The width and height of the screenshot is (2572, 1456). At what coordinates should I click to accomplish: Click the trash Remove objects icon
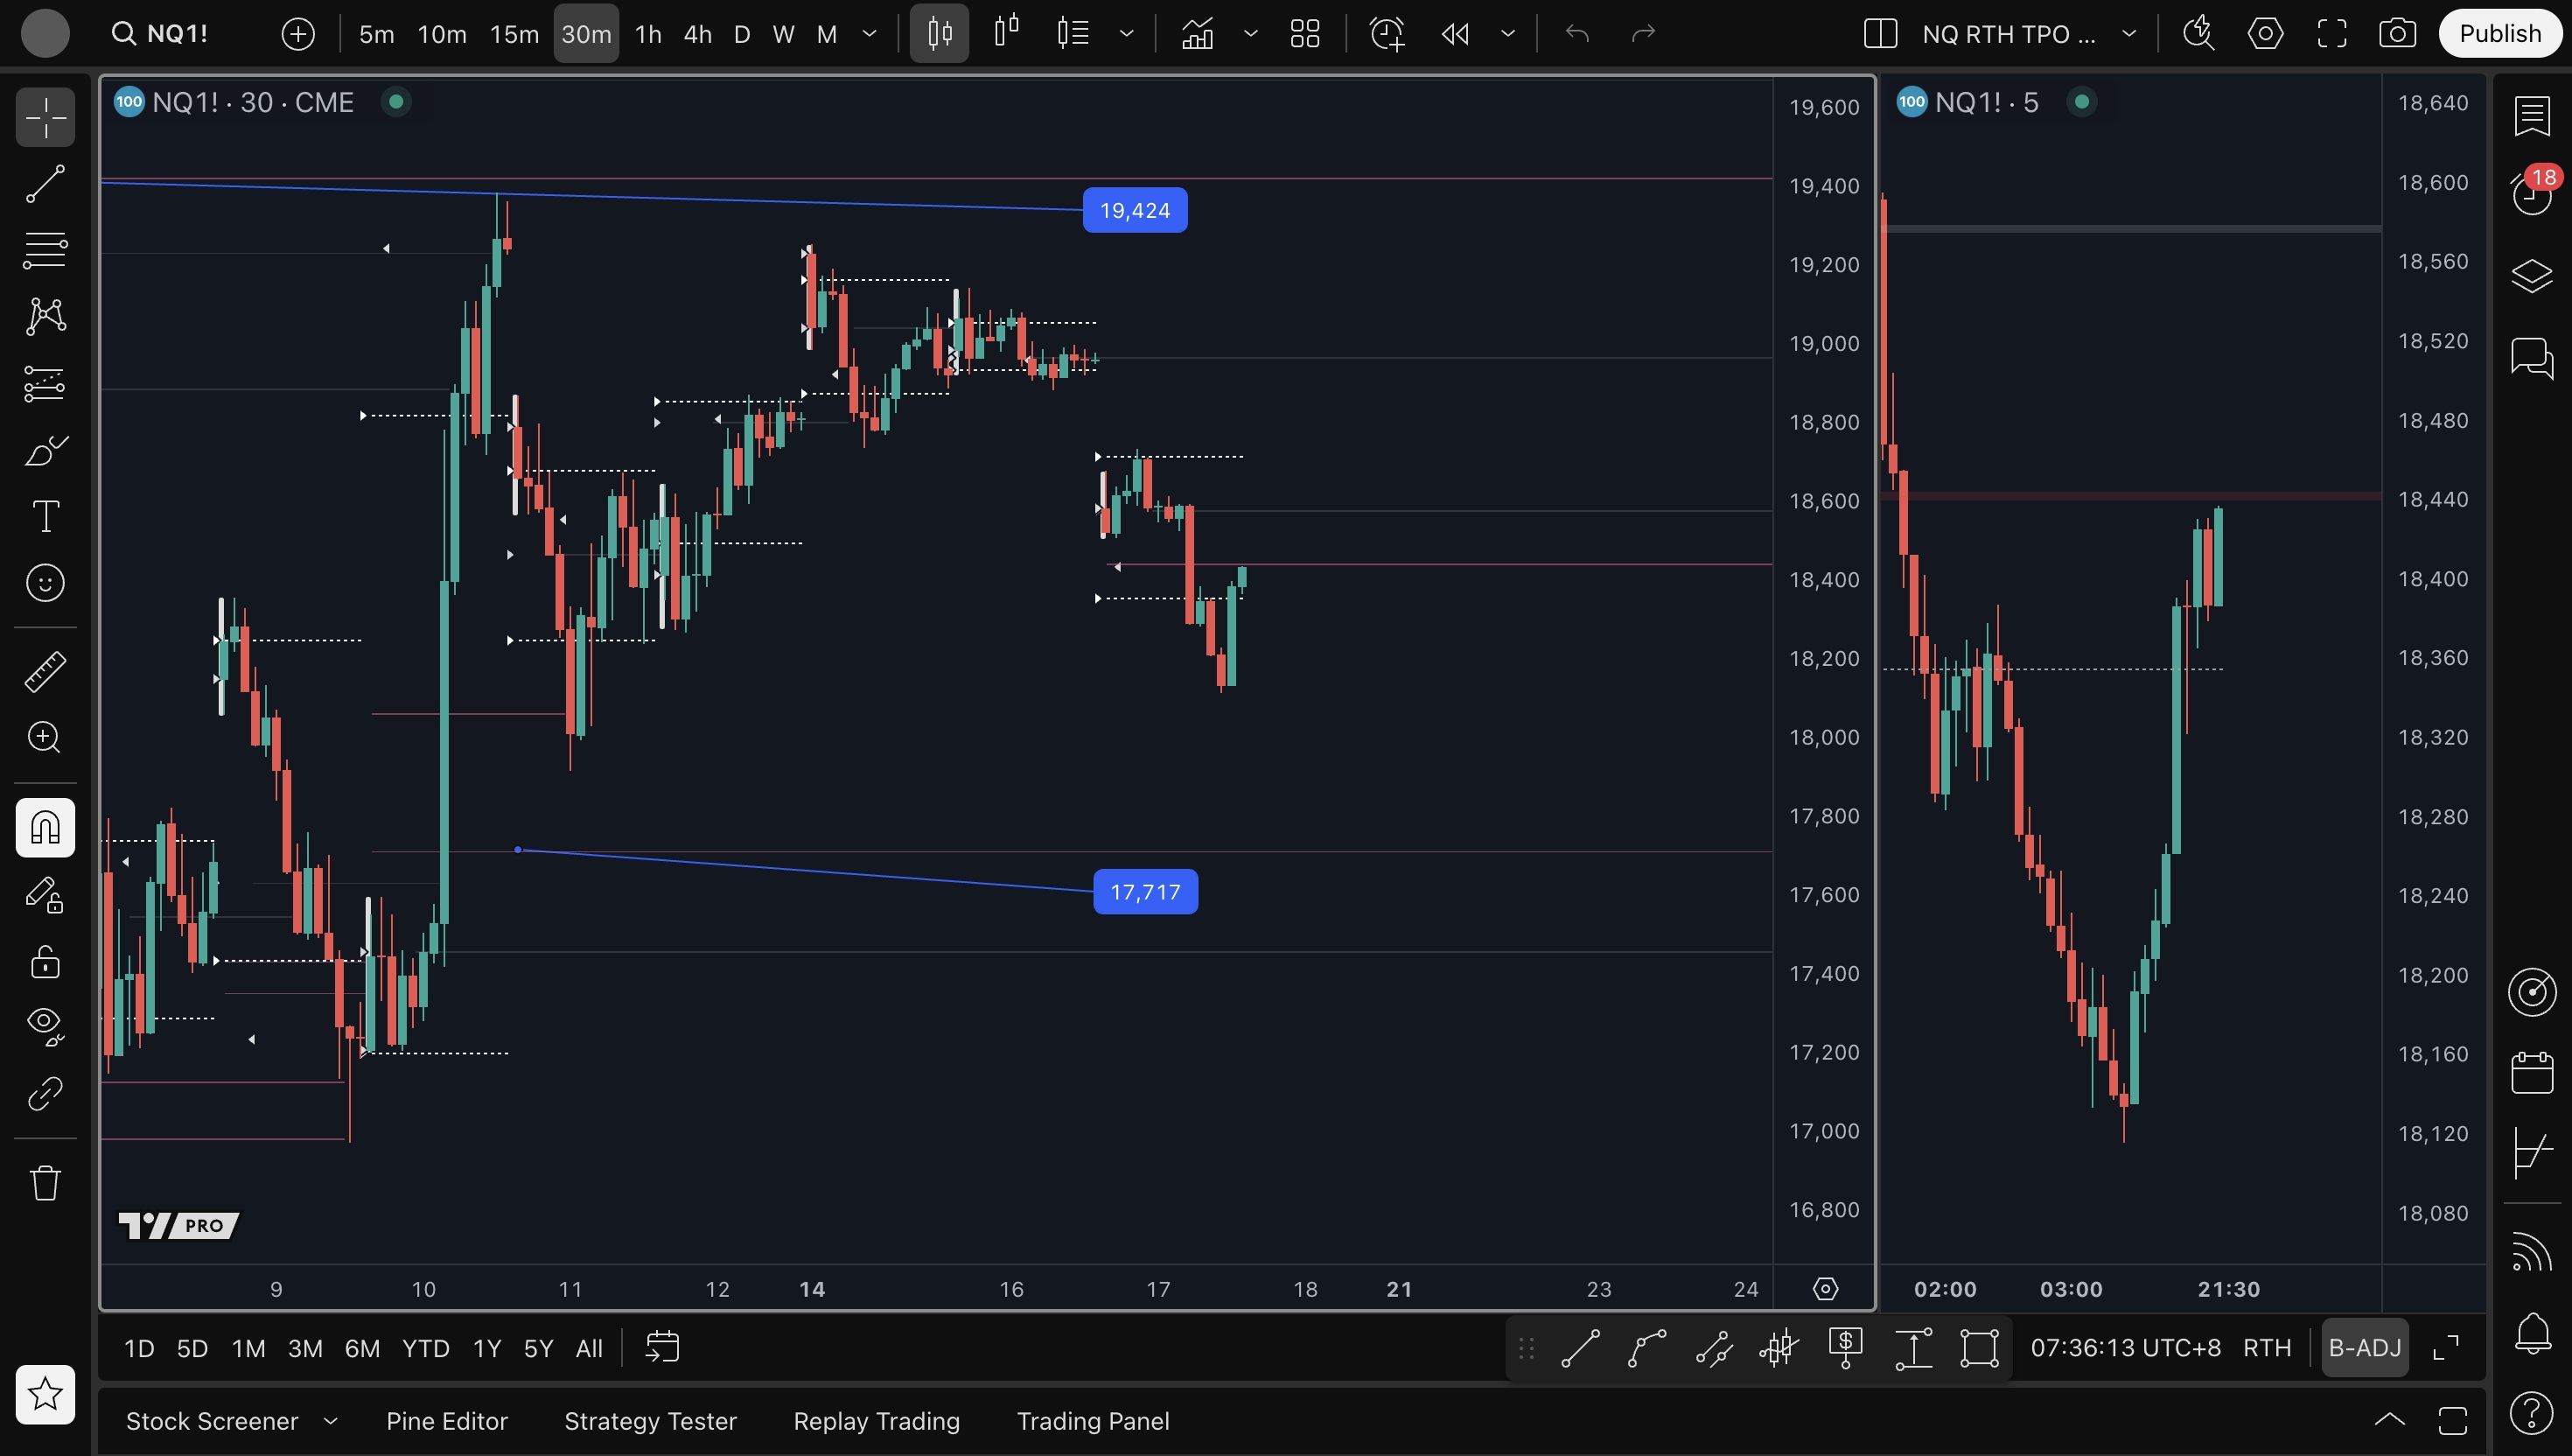point(45,1183)
